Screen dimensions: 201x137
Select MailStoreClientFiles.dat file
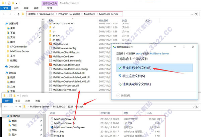coord(66,52)
